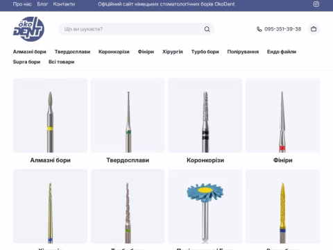Open the spiral turbo bur image
The image size is (333, 250).
coord(128,206)
